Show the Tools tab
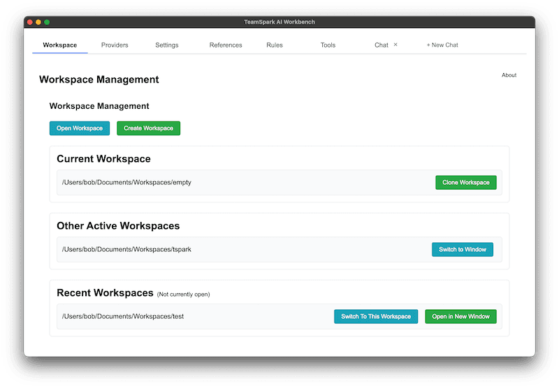 (328, 45)
